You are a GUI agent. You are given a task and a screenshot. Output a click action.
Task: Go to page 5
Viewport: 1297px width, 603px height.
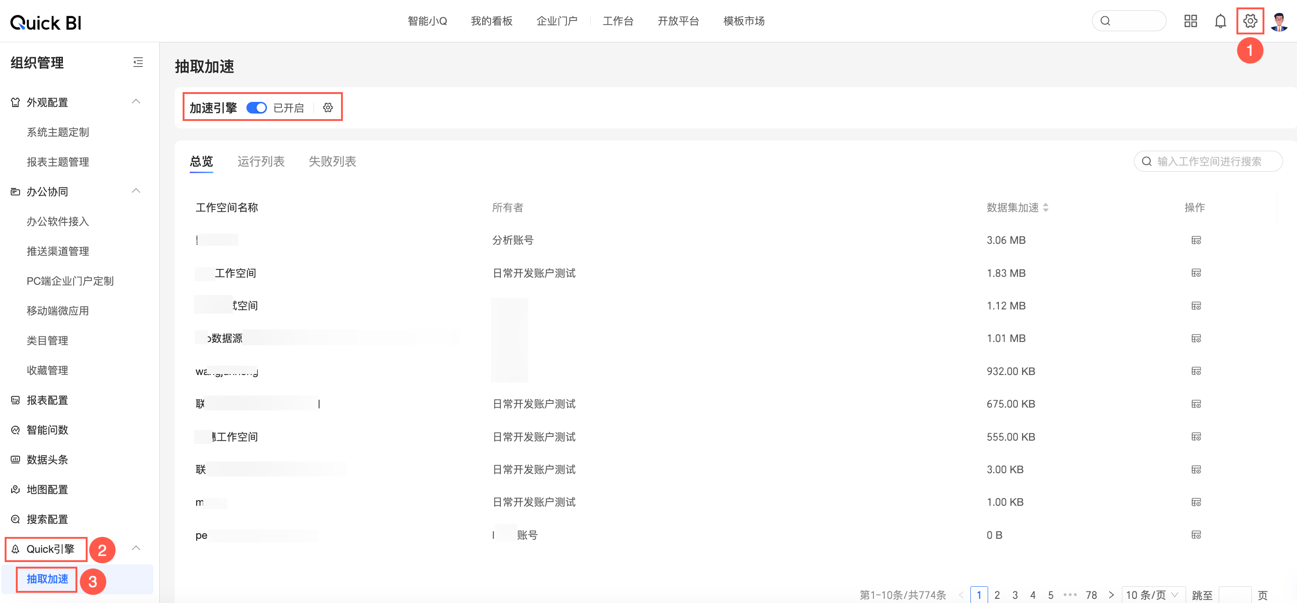pyautogui.click(x=1051, y=595)
